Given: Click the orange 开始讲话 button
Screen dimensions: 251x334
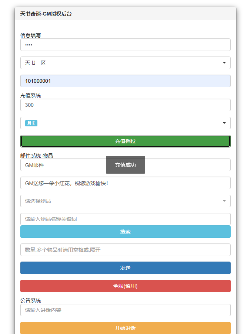Looking at the screenshot, I should click(x=125, y=328).
